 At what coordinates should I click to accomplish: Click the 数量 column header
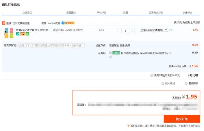coord(125,13)
